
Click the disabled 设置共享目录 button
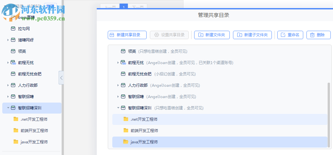169,35
